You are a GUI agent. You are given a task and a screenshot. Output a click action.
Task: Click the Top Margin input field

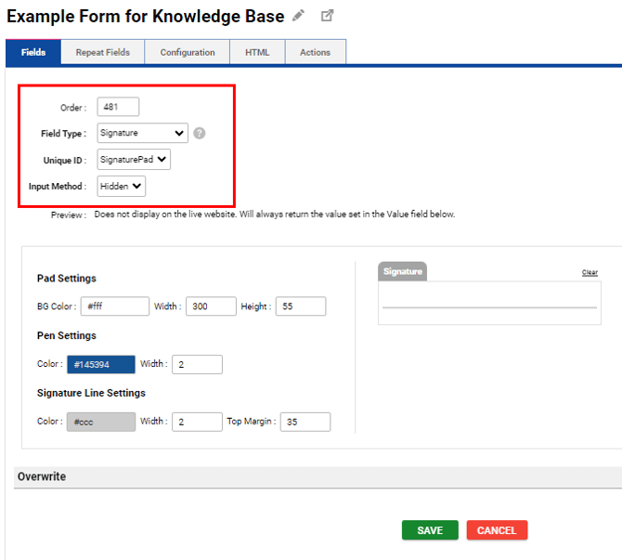pos(305,422)
